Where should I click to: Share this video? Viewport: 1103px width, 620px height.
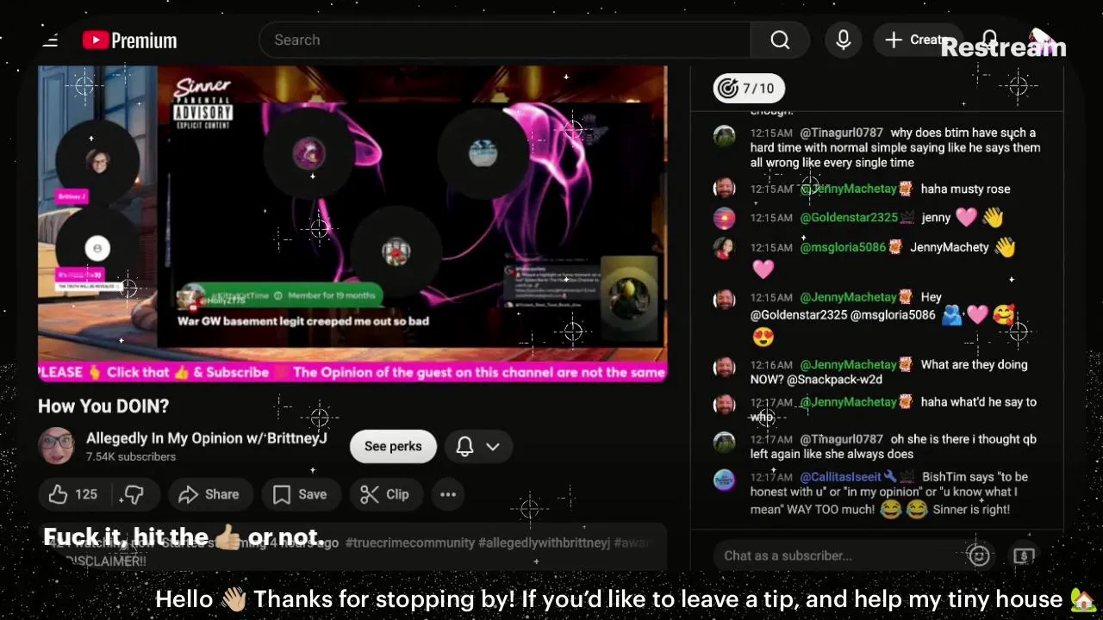tap(209, 494)
